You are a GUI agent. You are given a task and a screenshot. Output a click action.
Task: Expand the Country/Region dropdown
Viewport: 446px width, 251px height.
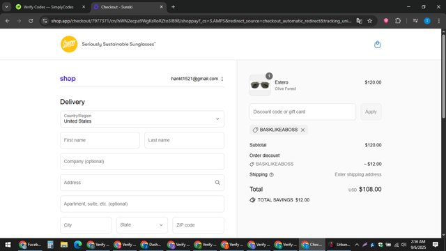point(142,119)
